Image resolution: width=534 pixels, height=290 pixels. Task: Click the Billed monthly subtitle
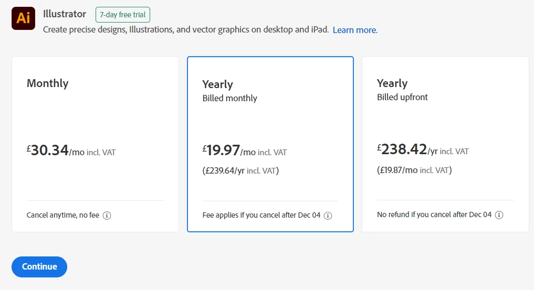pos(230,98)
